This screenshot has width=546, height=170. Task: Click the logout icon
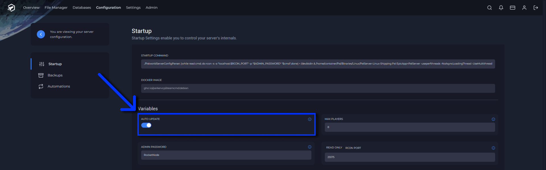coord(536,8)
